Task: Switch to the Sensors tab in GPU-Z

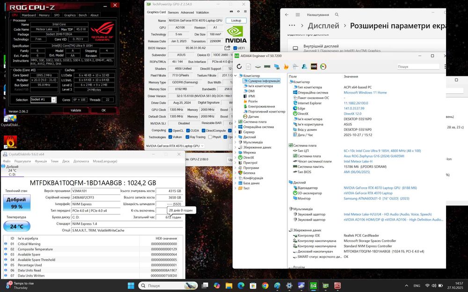Action: click(173, 13)
